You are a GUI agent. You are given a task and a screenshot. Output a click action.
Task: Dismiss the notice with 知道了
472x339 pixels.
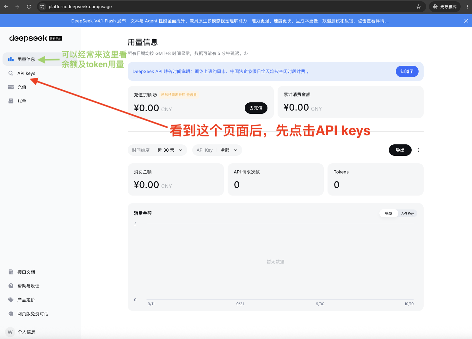tap(407, 71)
